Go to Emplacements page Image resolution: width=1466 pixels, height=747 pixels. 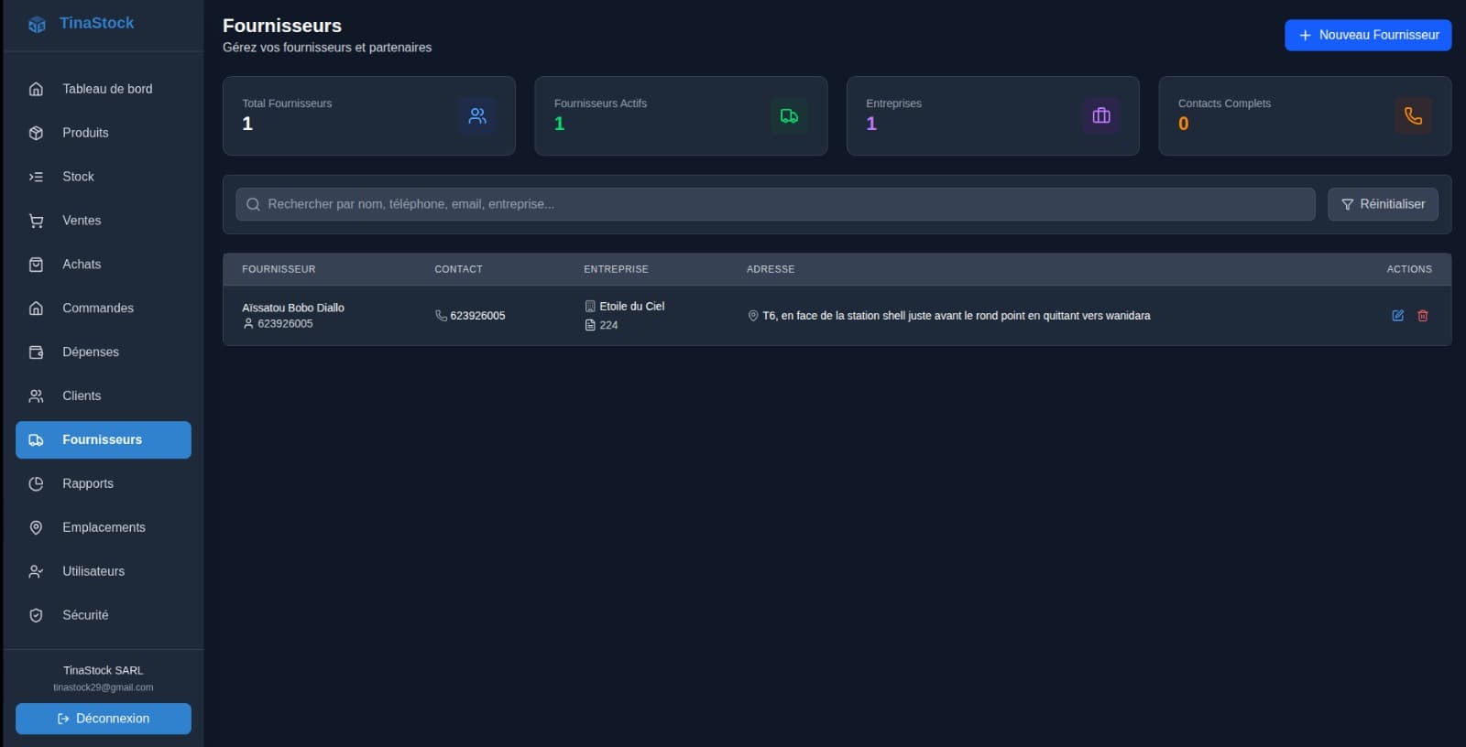pyautogui.click(x=104, y=528)
